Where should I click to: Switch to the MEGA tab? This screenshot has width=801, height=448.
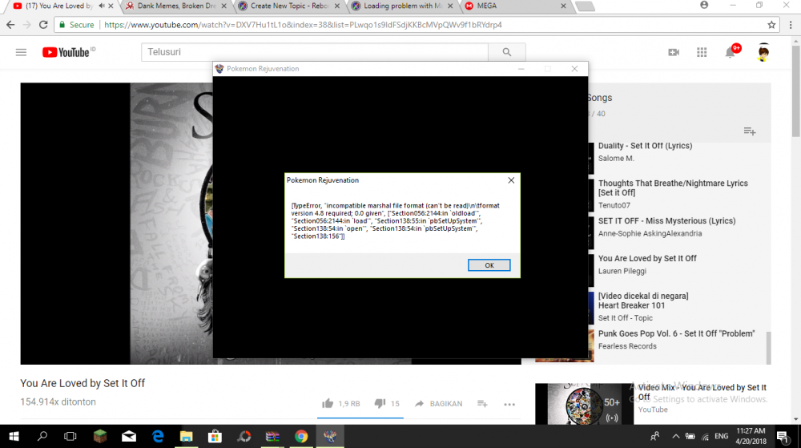(515, 6)
